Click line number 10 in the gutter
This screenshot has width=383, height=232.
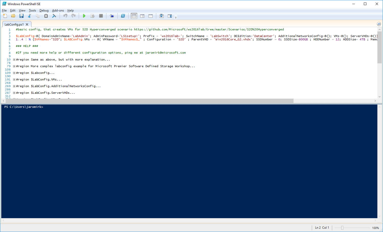9,60
